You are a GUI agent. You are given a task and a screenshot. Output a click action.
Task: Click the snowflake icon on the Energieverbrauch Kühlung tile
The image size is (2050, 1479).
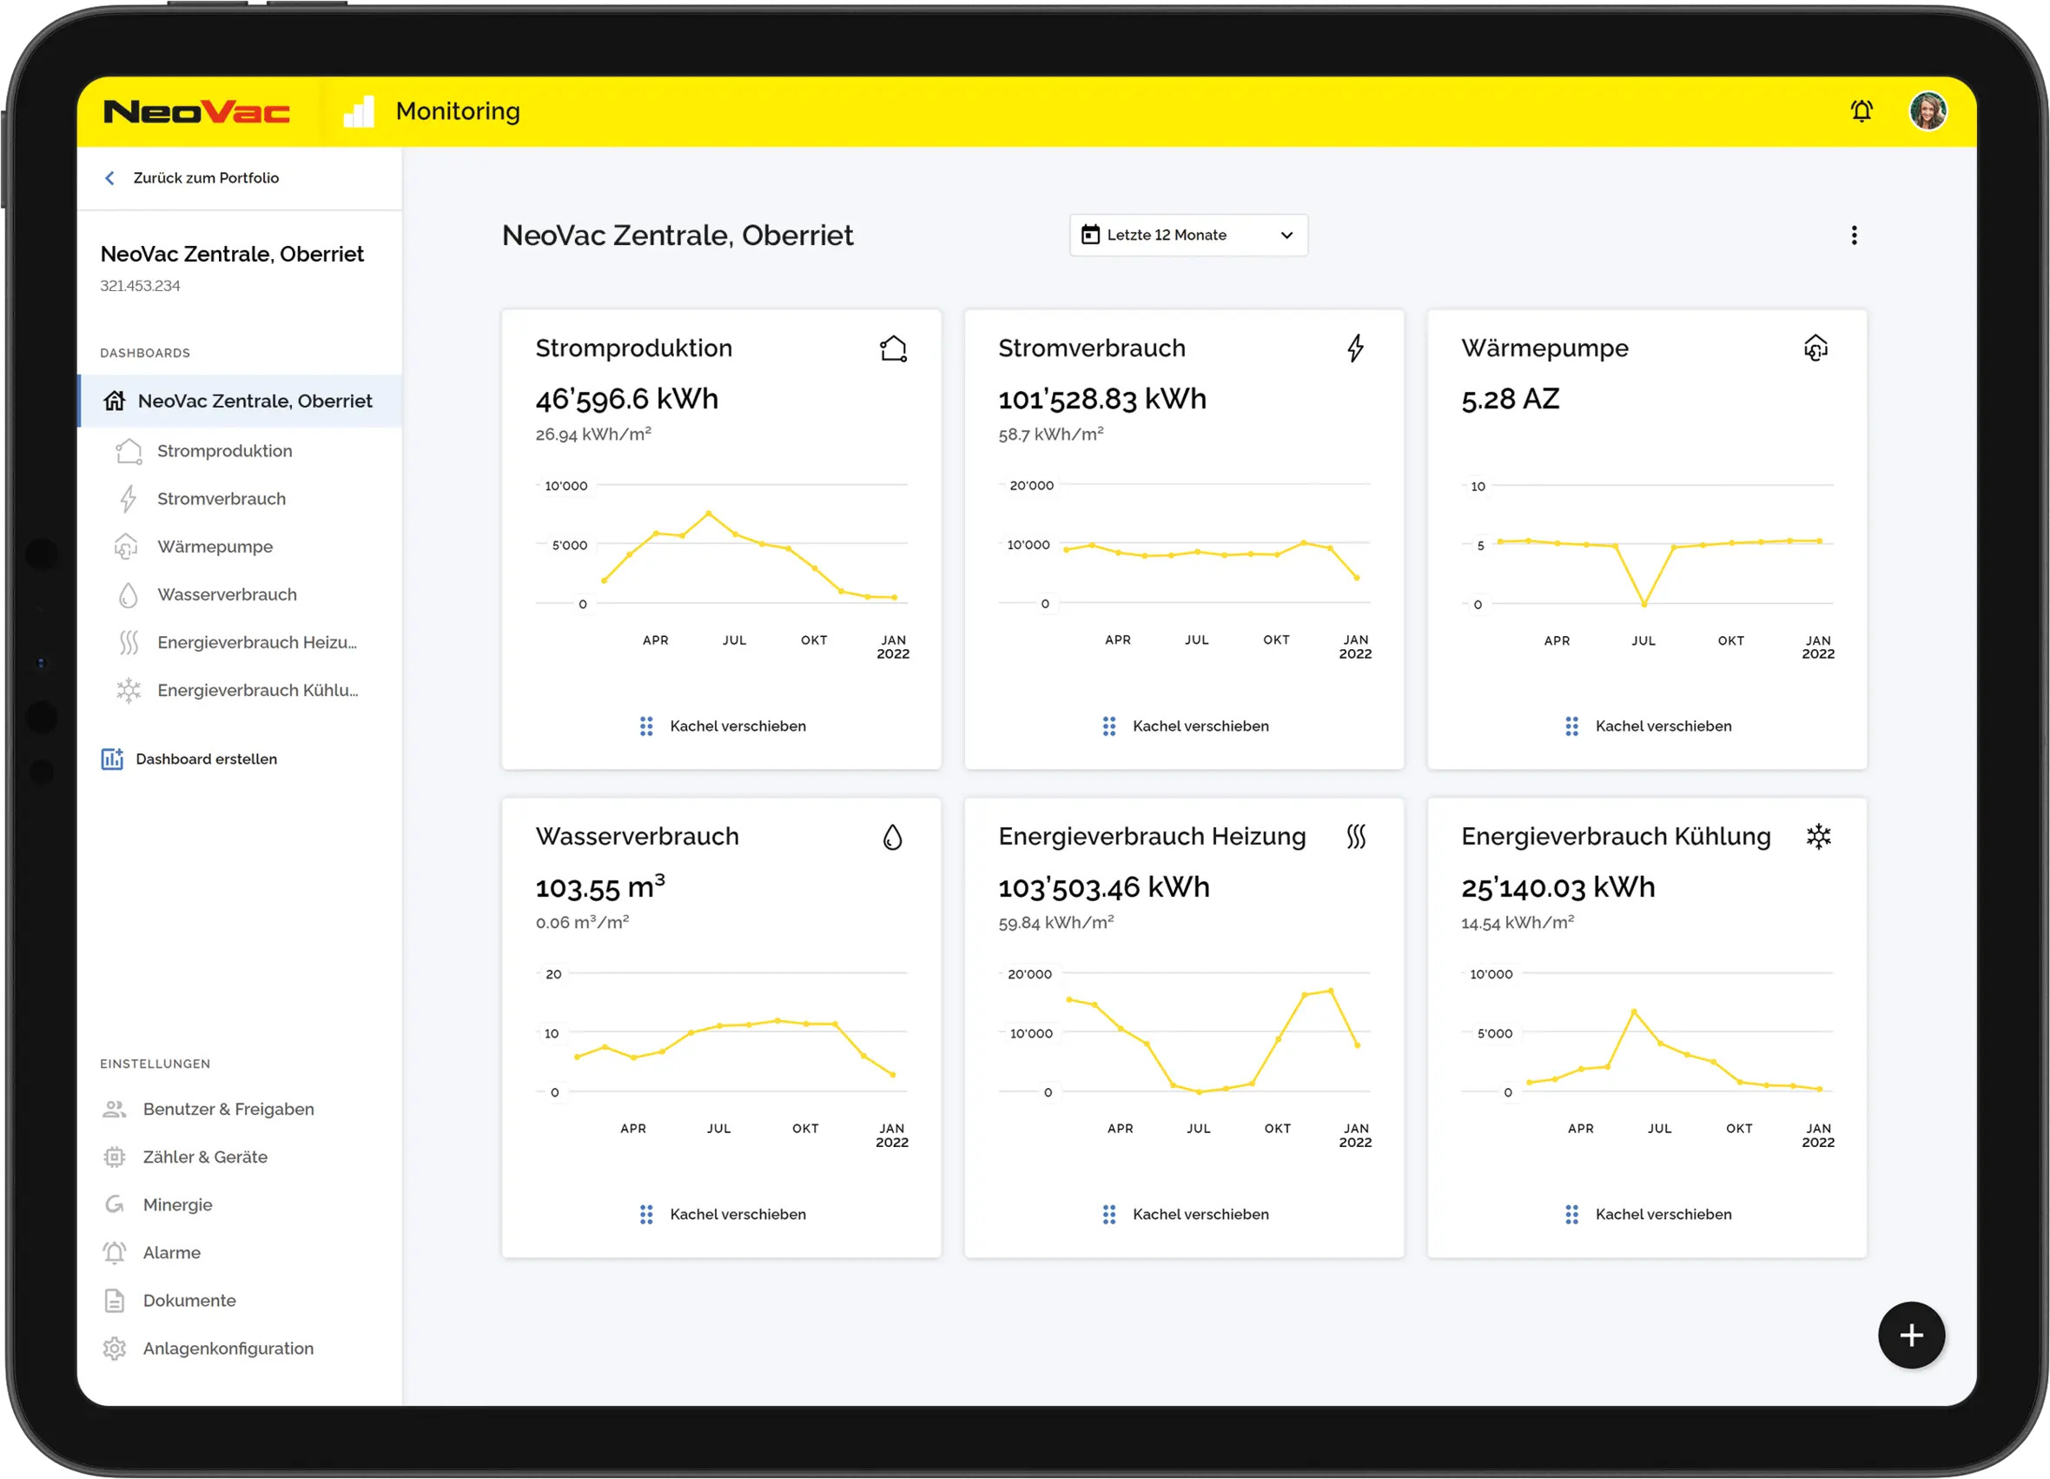click(x=1818, y=836)
